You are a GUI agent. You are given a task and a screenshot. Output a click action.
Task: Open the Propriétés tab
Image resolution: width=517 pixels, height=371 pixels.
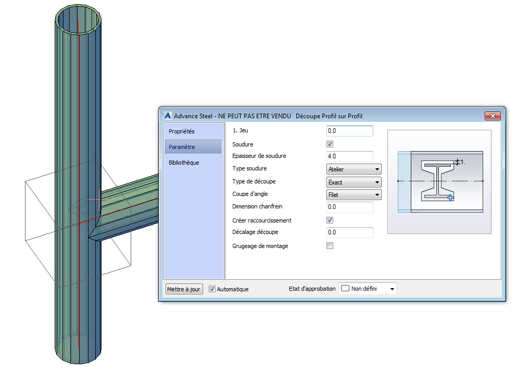[193, 131]
